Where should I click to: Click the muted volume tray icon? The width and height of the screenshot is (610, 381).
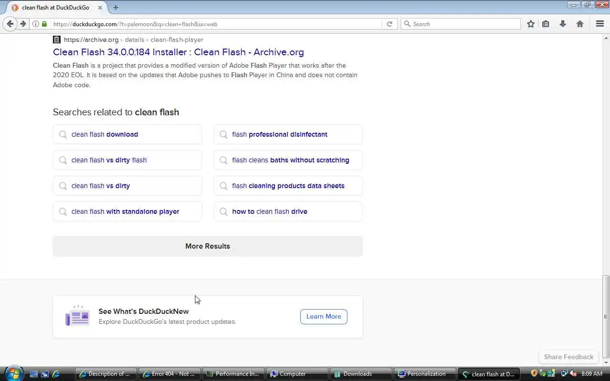pyautogui.click(x=574, y=374)
